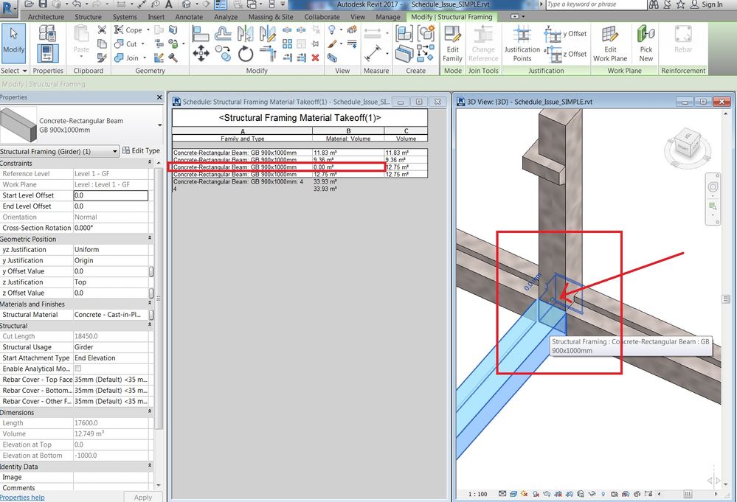Click the keyword search box
The height and width of the screenshot is (502, 737).
596,4
